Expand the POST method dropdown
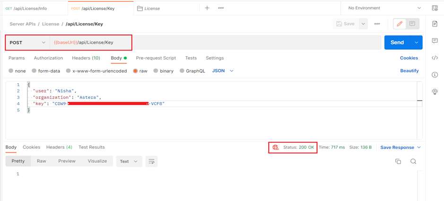 (x=27, y=43)
